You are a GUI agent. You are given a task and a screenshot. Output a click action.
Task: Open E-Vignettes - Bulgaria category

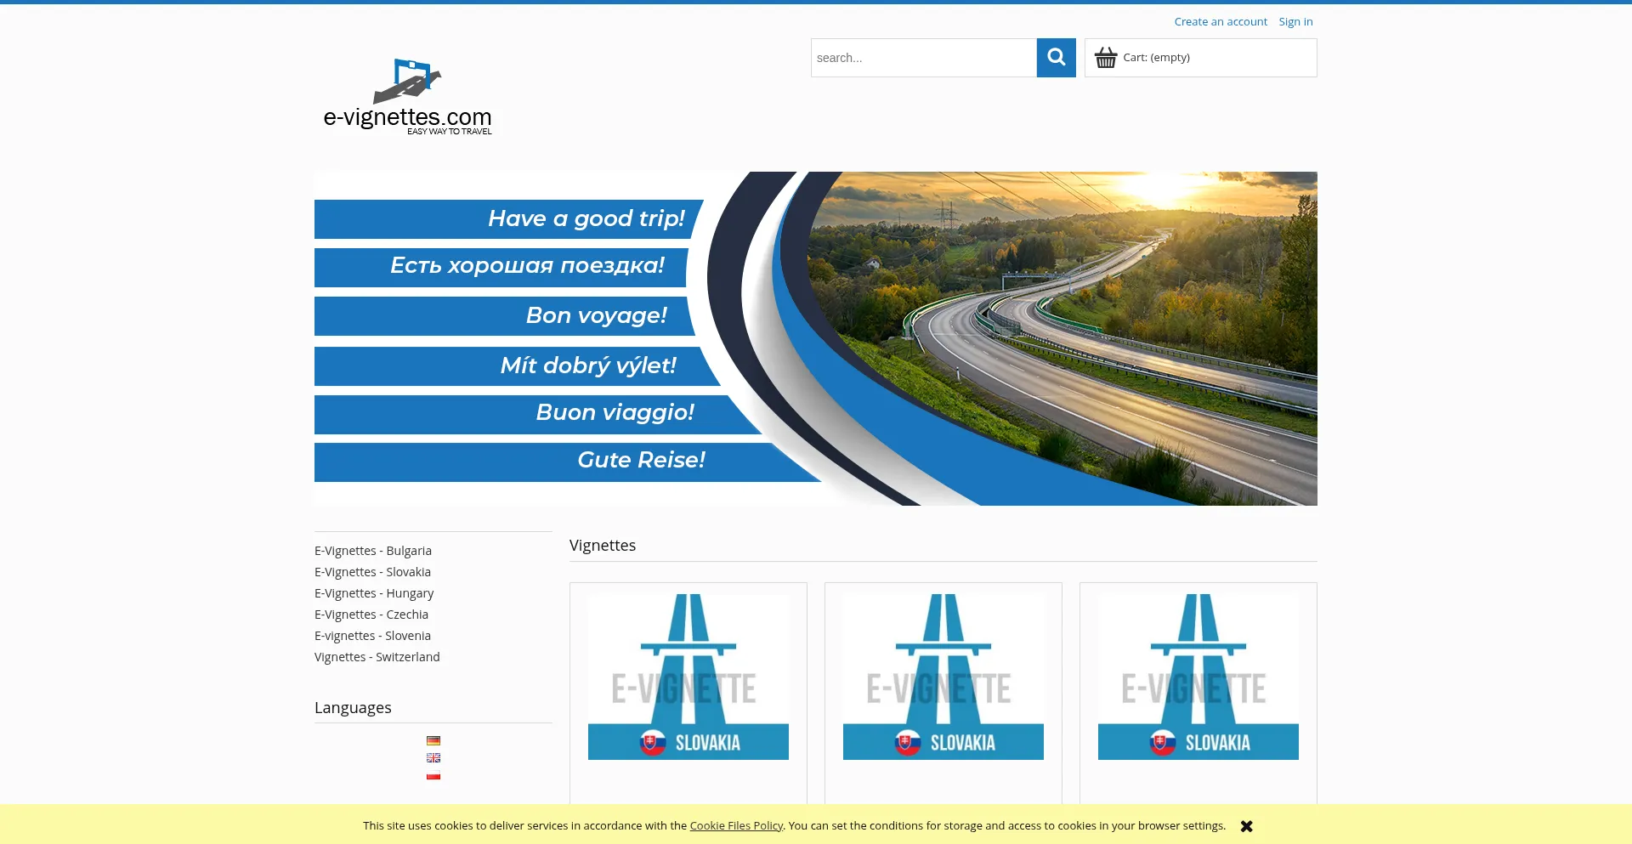(373, 551)
